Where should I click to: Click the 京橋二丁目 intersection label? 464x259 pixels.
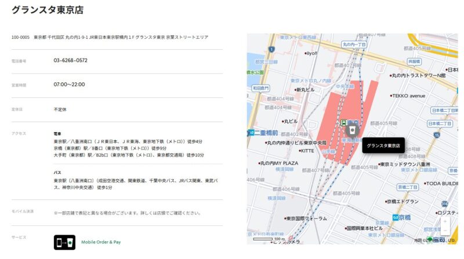[x=408, y=187]
